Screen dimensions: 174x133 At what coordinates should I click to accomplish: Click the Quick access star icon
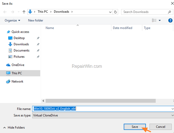point(8,32)
